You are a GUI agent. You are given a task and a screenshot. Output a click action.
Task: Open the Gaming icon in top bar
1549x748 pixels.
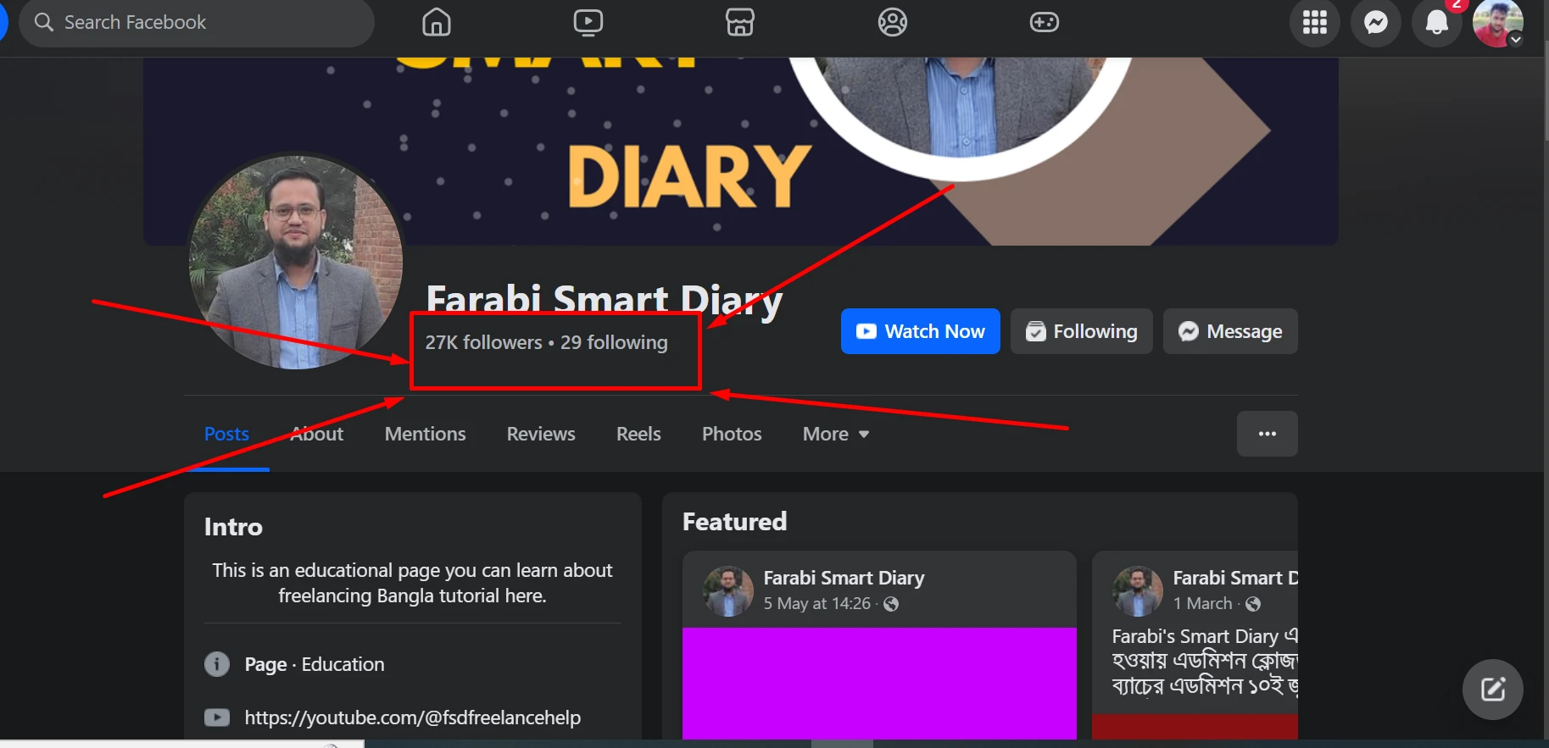tap(1044, 22)
